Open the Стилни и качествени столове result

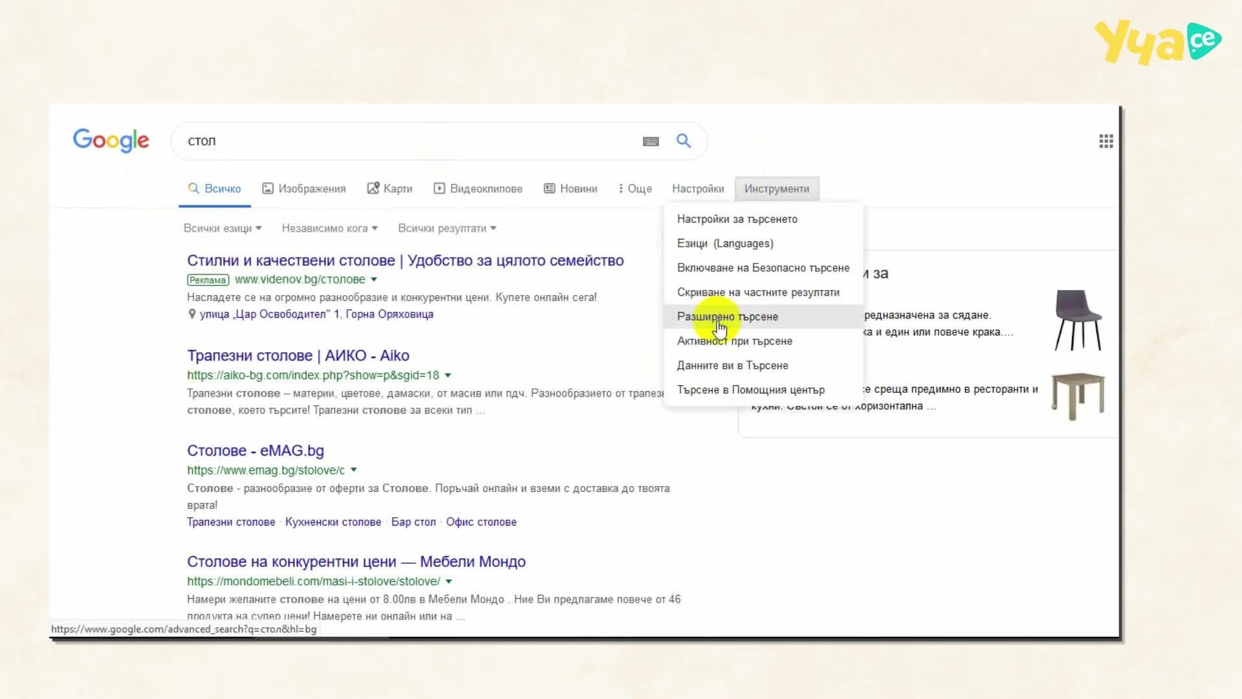(x=406, y=261)
